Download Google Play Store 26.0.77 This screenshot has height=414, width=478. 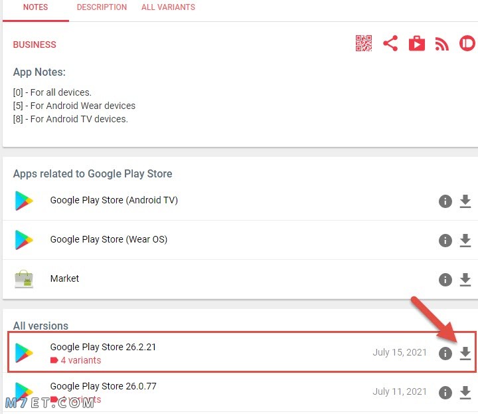(x=465, y=392)
